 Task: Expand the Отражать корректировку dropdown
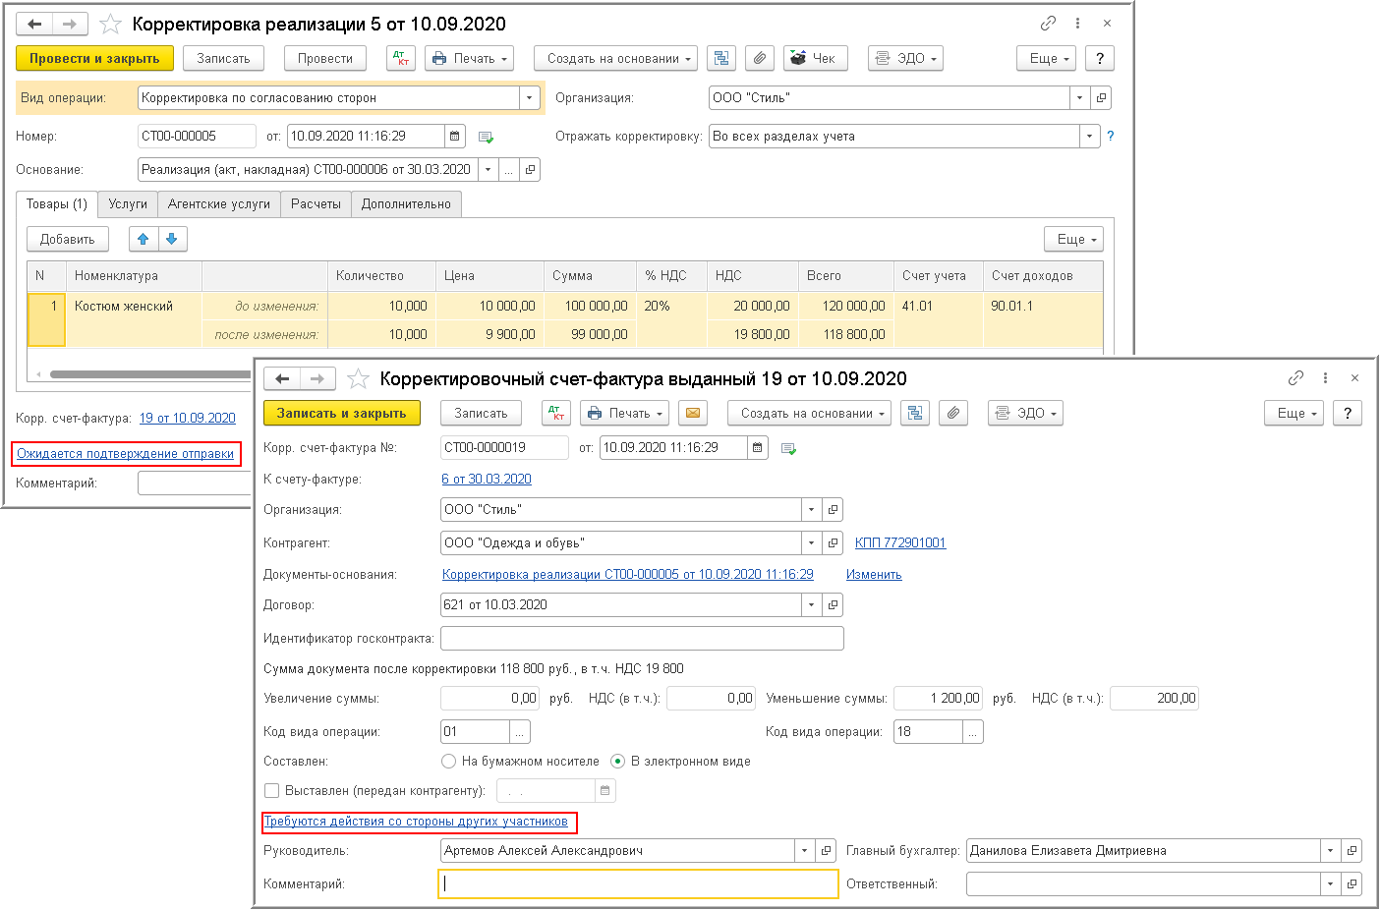coord(1089,136)
